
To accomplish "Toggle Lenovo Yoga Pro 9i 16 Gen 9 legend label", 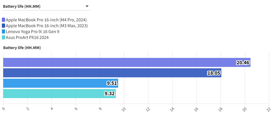I will click(x=33, y=32).
